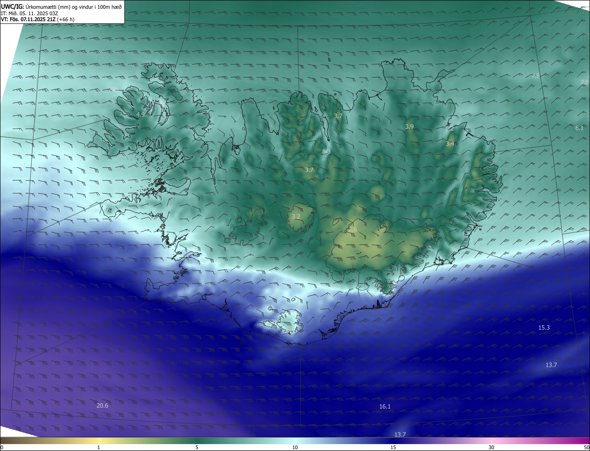Pick the yellow color near the 1 mm mark
The height and width of the screenshot is (451, 590).
pyautogui.click(x=99, y=440)
